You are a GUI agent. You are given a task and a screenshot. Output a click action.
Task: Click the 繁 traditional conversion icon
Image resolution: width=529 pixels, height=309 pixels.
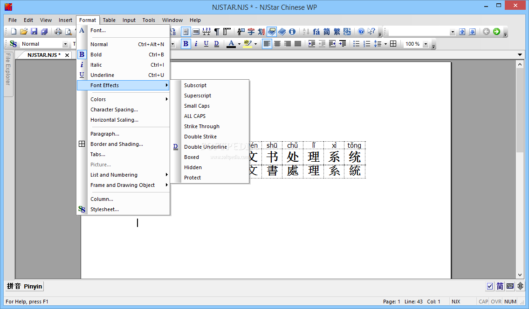click(337, 32)
